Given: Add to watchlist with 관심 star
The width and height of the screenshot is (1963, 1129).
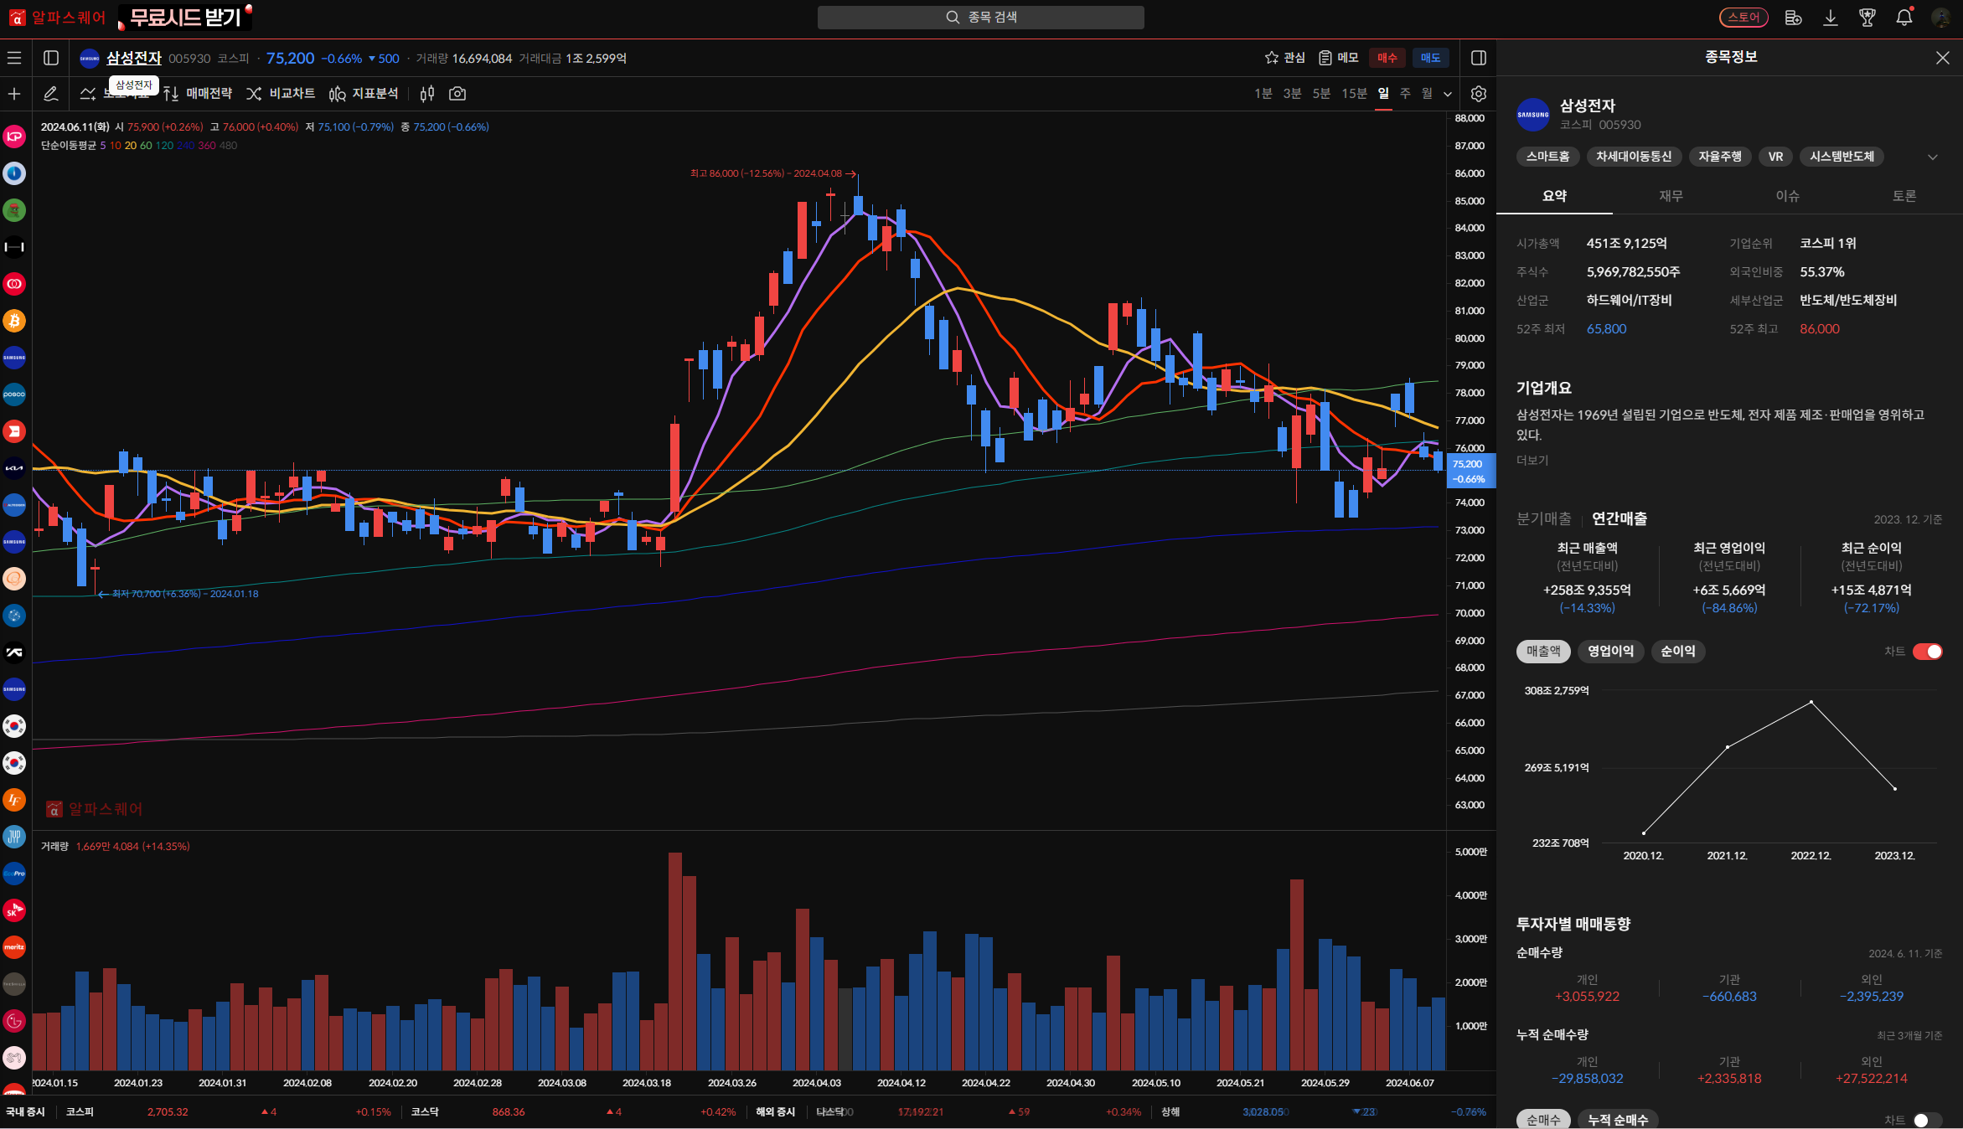Looking at the screenshot, I should (x=1285, y=58).
